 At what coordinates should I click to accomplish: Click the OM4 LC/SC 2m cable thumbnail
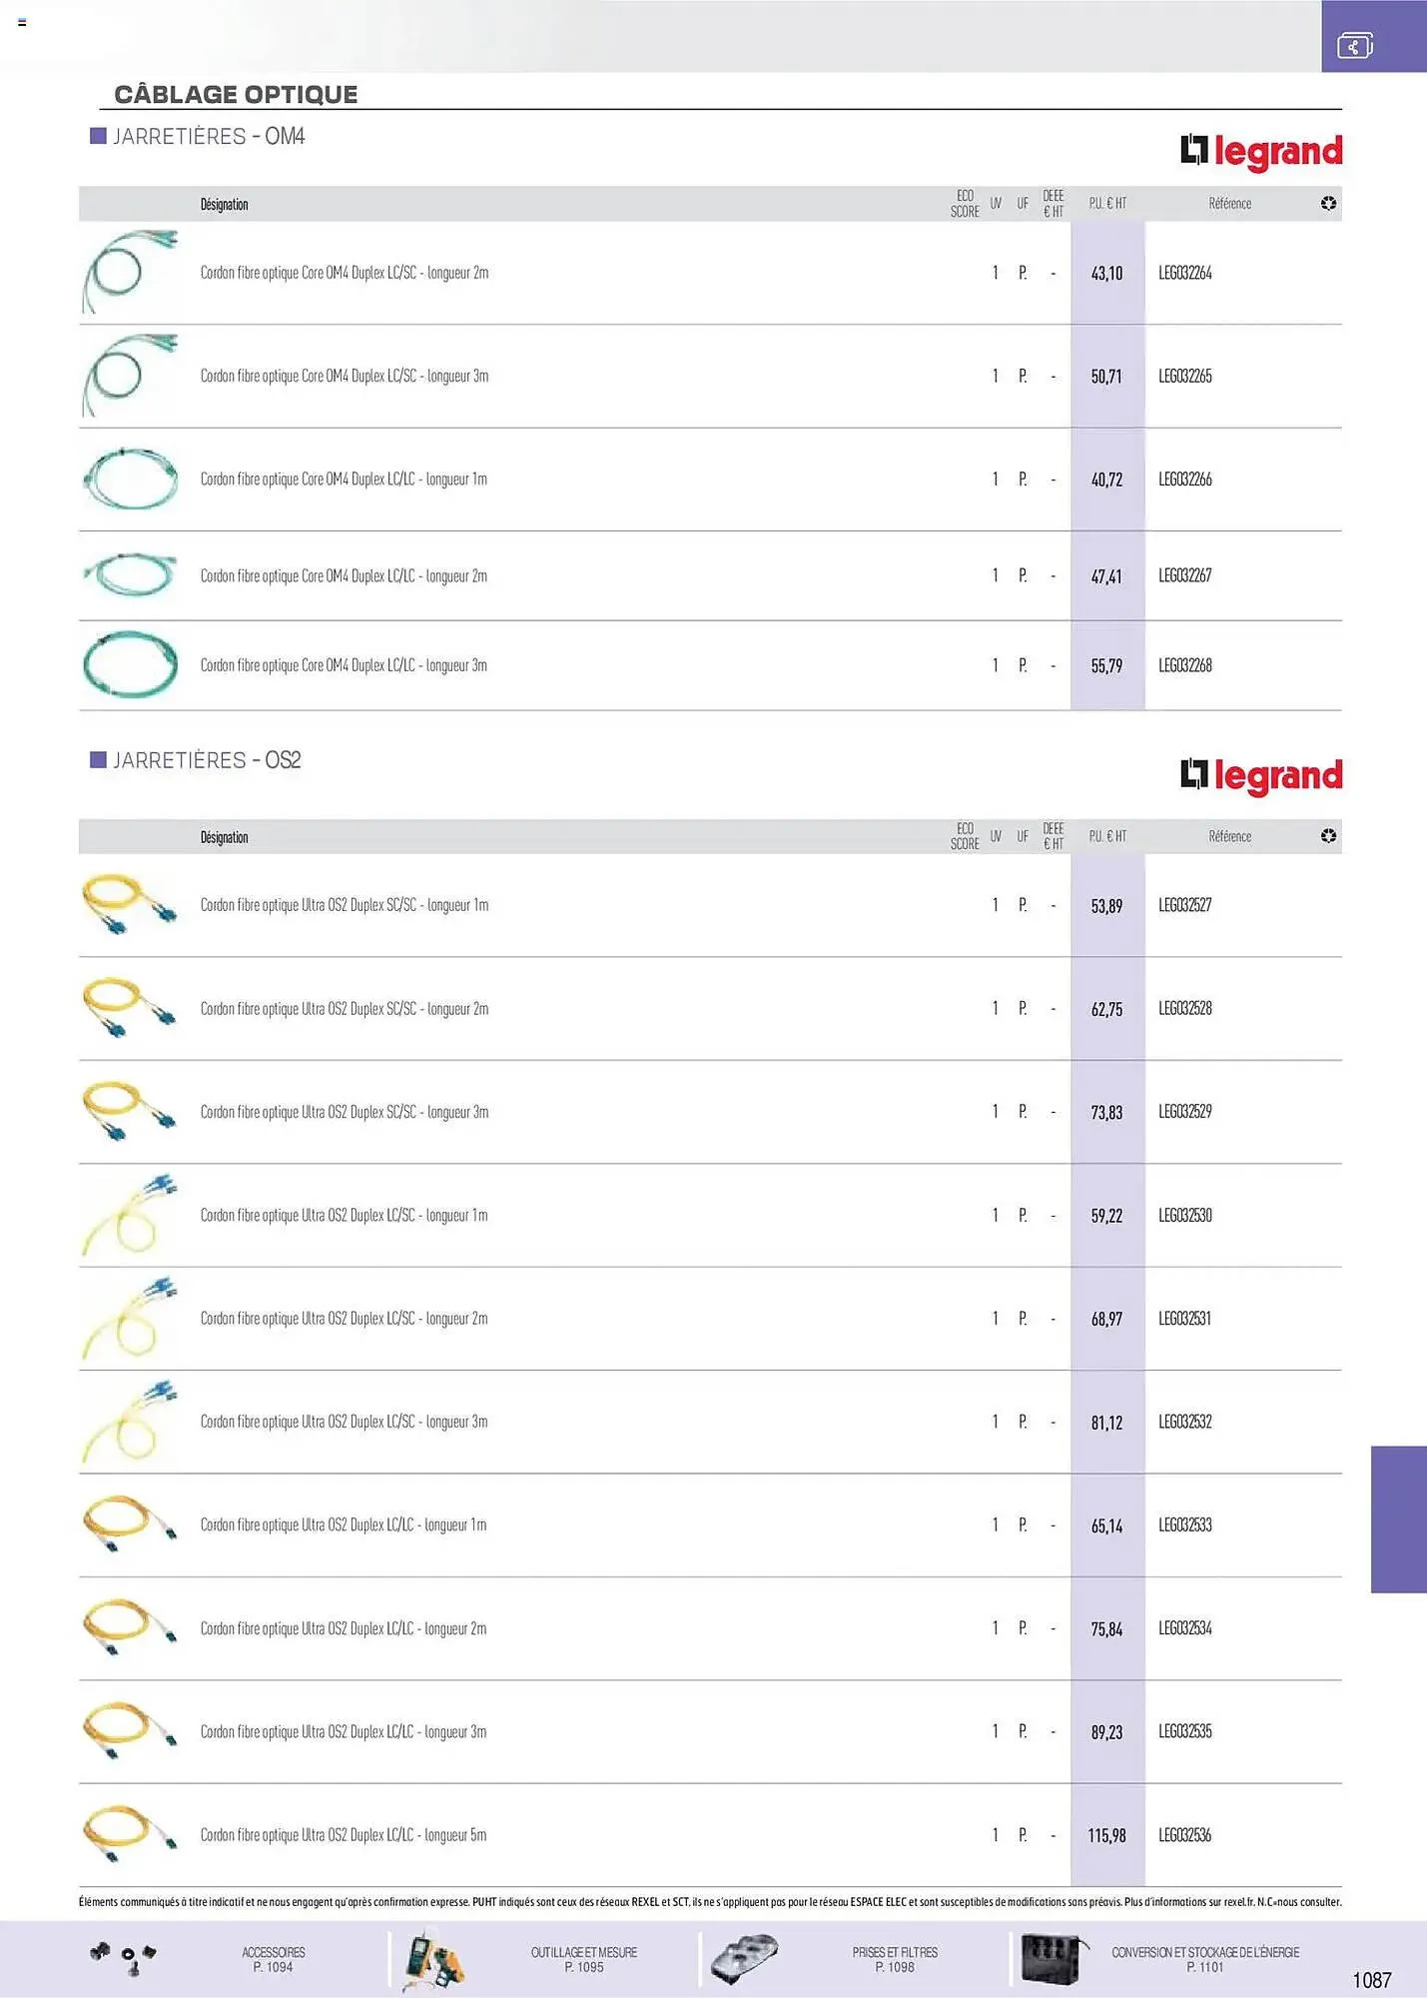coord(130,272)
